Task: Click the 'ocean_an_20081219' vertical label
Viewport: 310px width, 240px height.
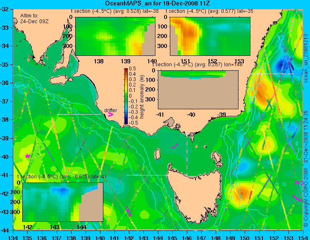Action: tap(306, 58)
